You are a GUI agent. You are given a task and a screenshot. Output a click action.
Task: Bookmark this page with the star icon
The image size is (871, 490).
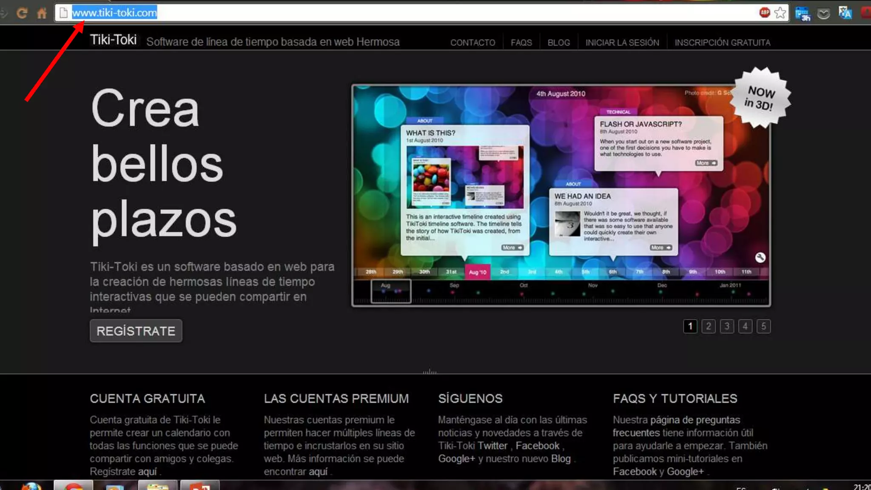[x=780, y=13]
